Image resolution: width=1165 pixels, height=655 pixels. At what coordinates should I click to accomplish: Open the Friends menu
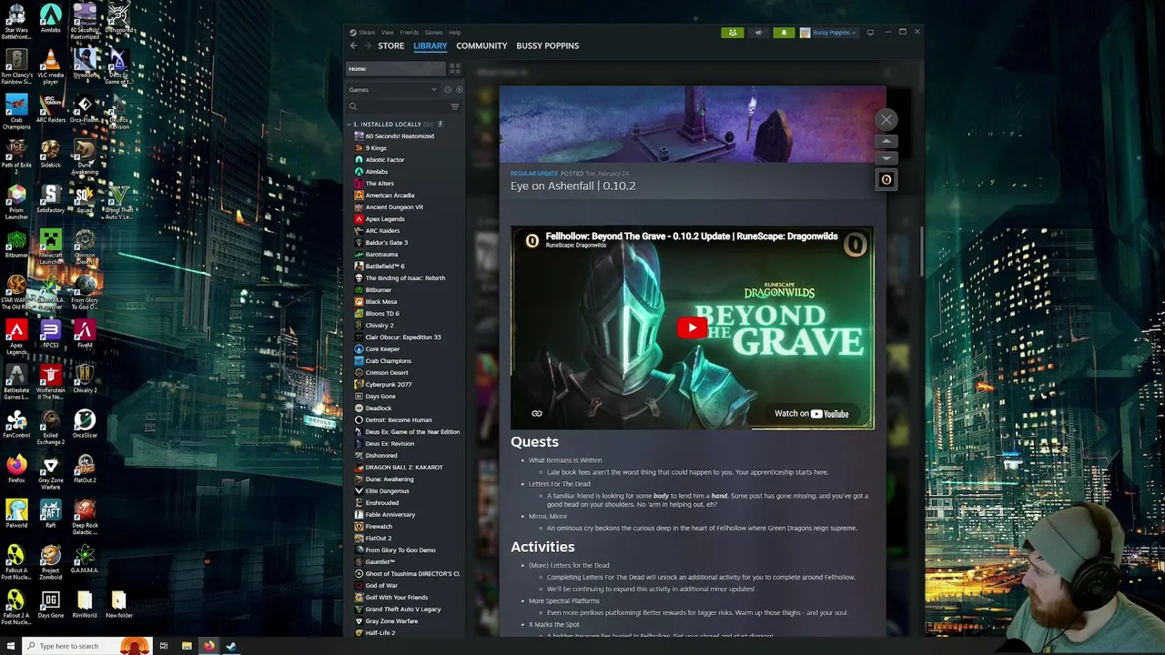coord(410,33)
